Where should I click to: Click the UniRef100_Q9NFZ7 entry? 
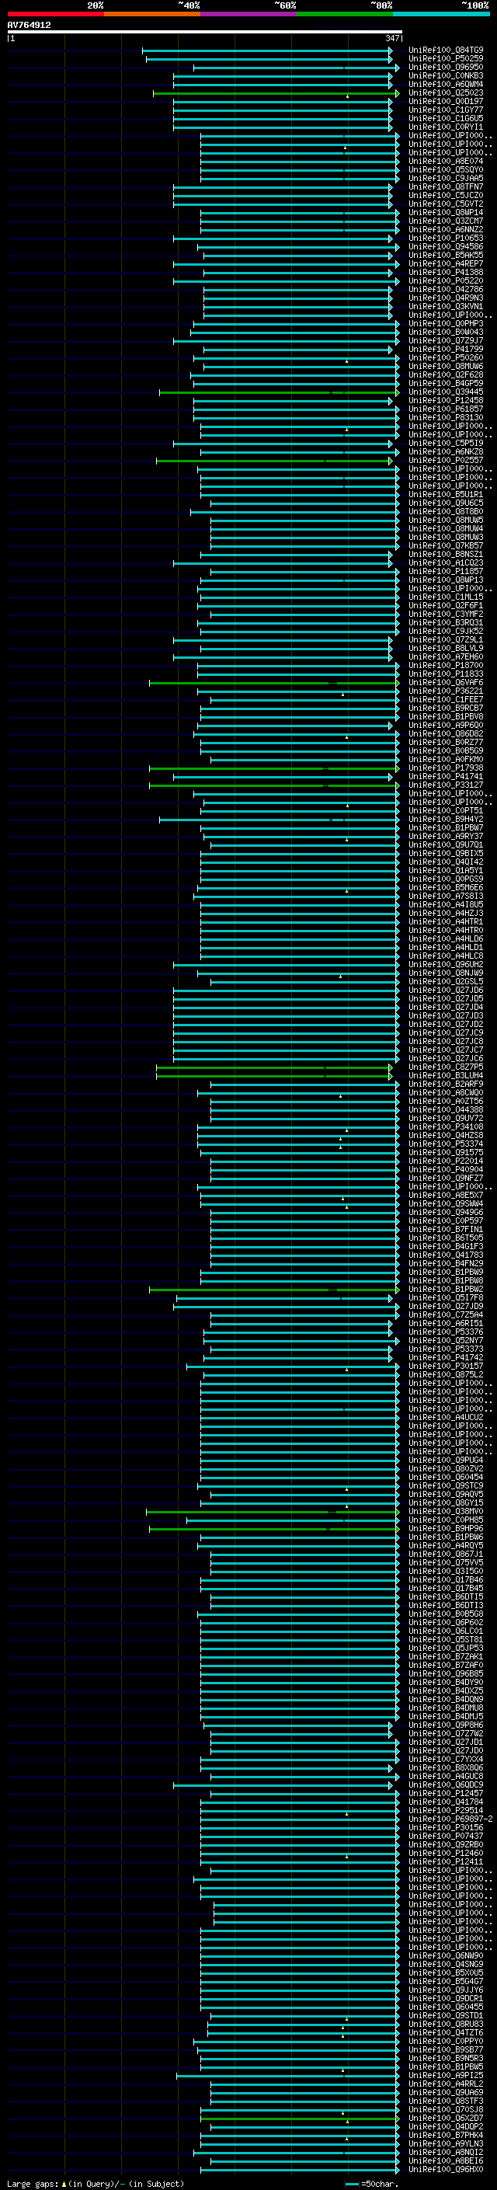[446, 1179]
